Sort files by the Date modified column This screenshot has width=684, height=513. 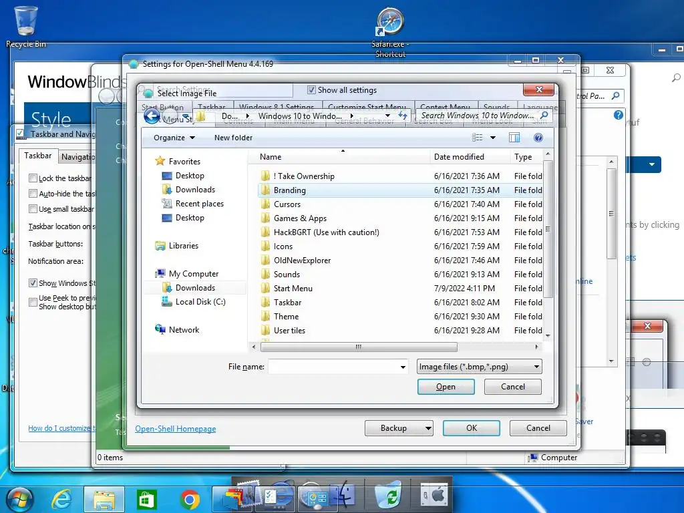(470, 156)
